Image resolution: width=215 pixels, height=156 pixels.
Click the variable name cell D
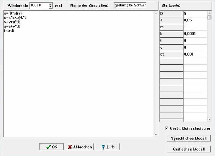pos(171,14)
